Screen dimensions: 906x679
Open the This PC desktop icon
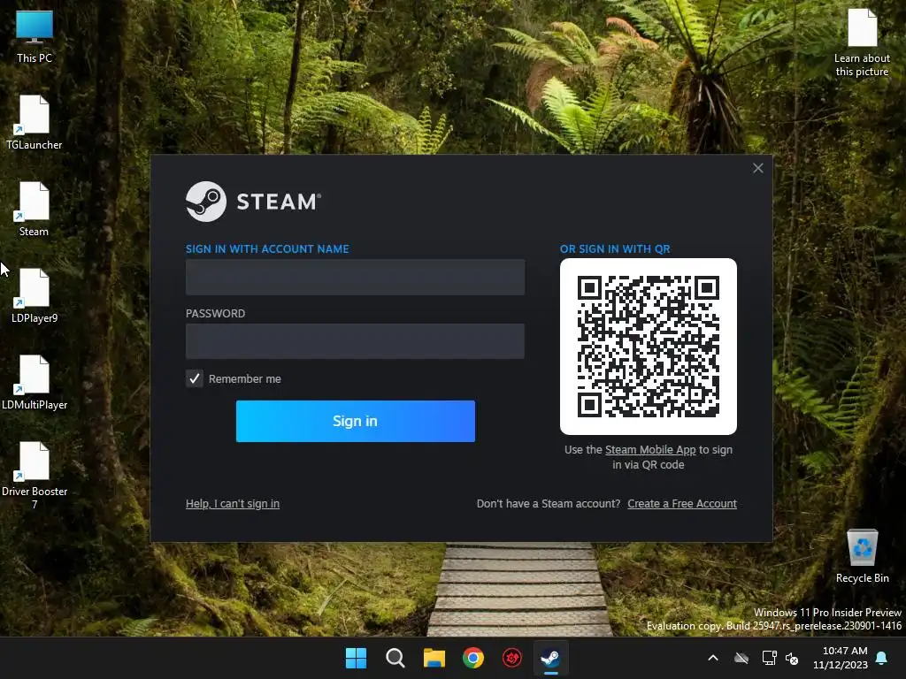(x=35, y=36)
